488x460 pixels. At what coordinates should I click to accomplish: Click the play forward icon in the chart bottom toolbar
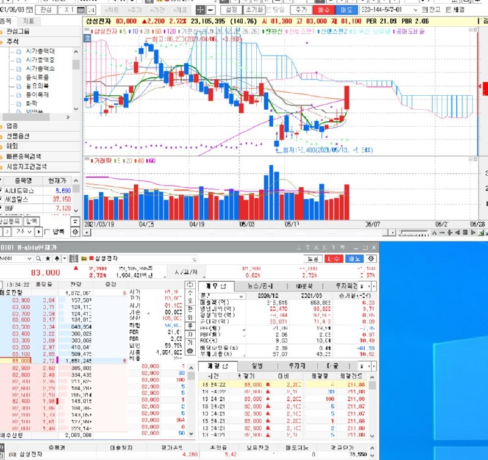click(x=473, y=232)
